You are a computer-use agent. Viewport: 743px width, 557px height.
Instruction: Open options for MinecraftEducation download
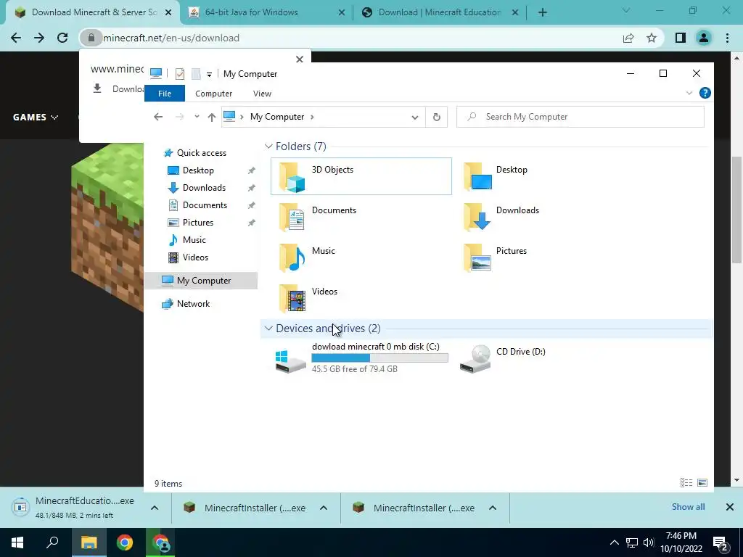(155, 508)
